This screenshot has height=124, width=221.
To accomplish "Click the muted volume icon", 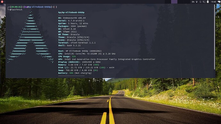I will tap(204, 2).
